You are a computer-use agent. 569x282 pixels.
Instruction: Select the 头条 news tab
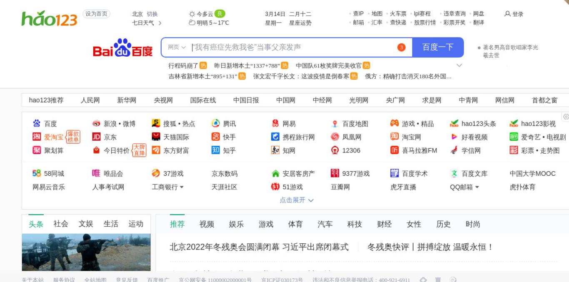click(x=36, y=224)
